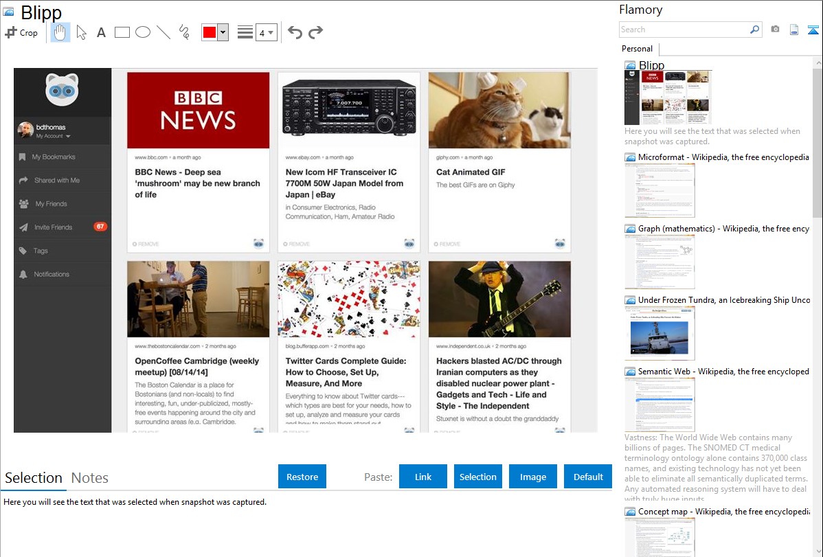Activate the hand pan tool
Screen dimensions: 823x557
point(60,32)
